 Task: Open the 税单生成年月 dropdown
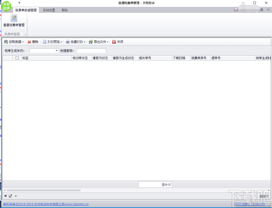click(56, 50)
